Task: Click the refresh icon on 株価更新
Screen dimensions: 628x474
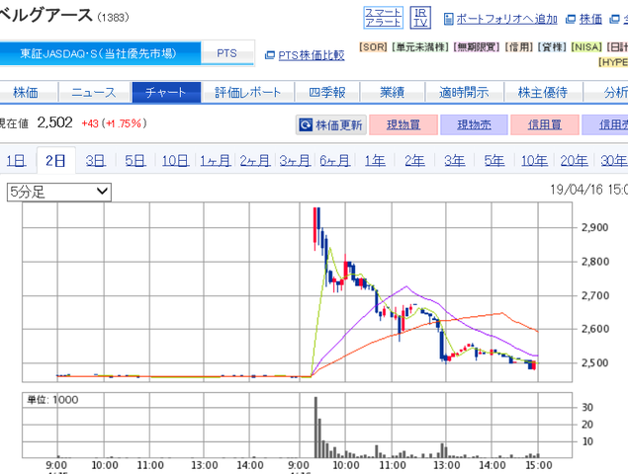Action: [x=306, y=124]
